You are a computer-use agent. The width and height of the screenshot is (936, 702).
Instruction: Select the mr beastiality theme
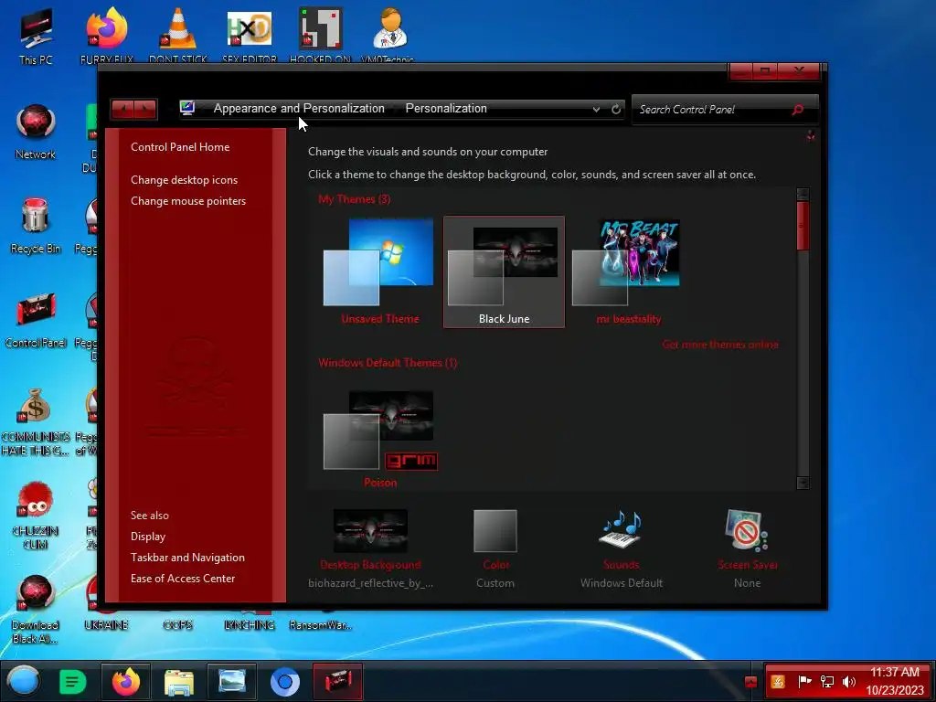[x=628, y=271]
